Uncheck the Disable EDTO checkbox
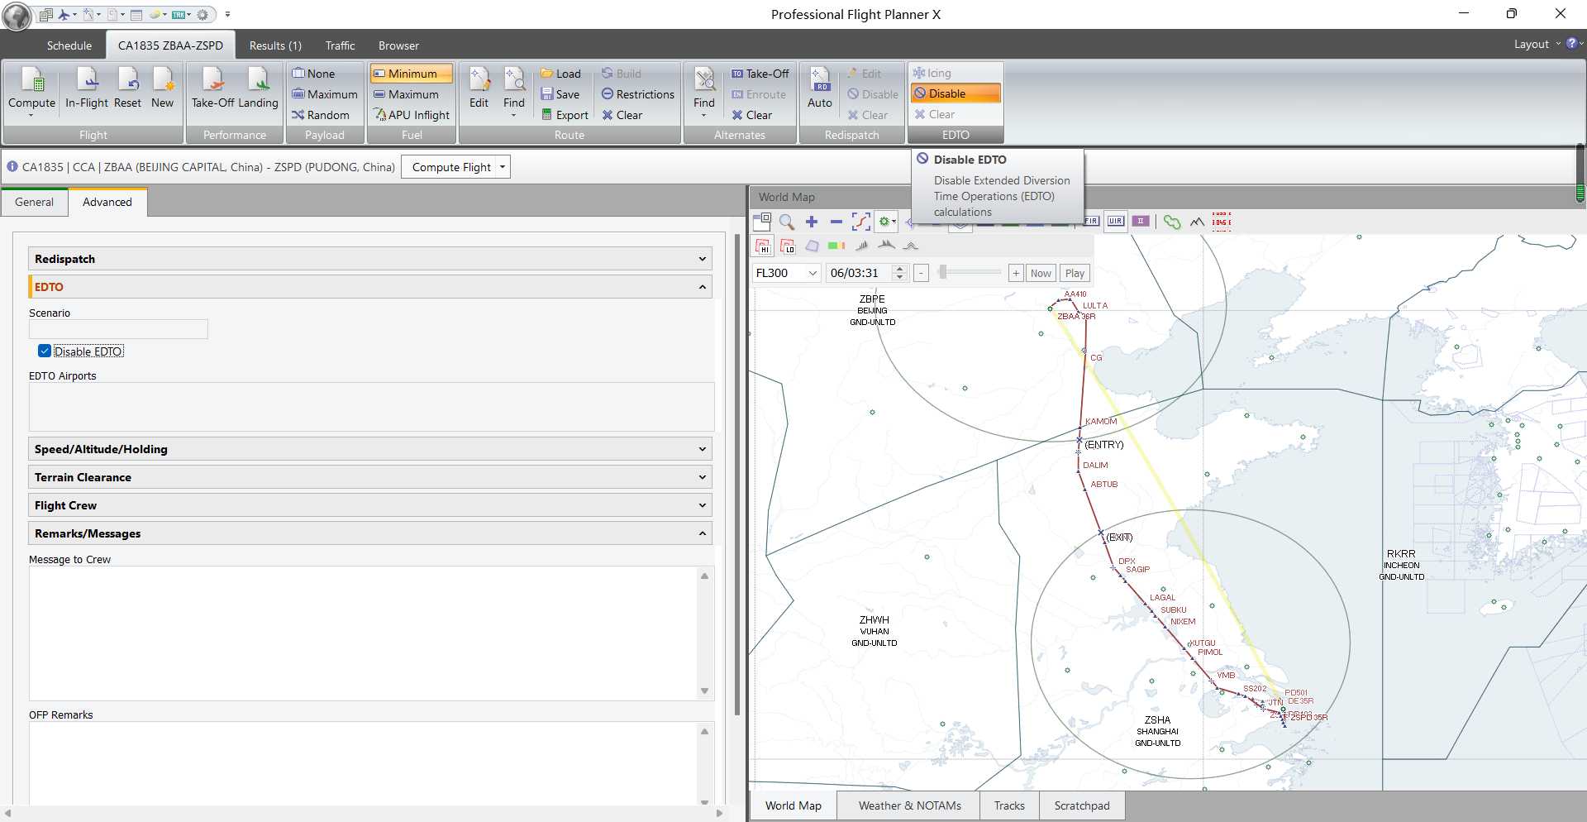The height and width of the screenshot is (822, 1587). (45, 351)
